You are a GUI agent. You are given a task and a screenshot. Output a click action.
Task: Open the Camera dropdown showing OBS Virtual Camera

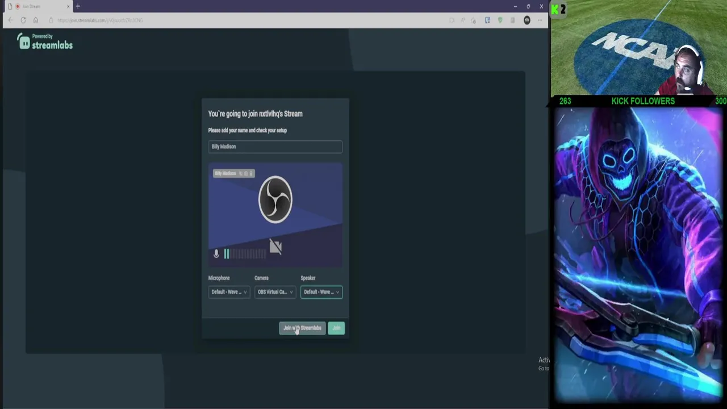point(275,292)
